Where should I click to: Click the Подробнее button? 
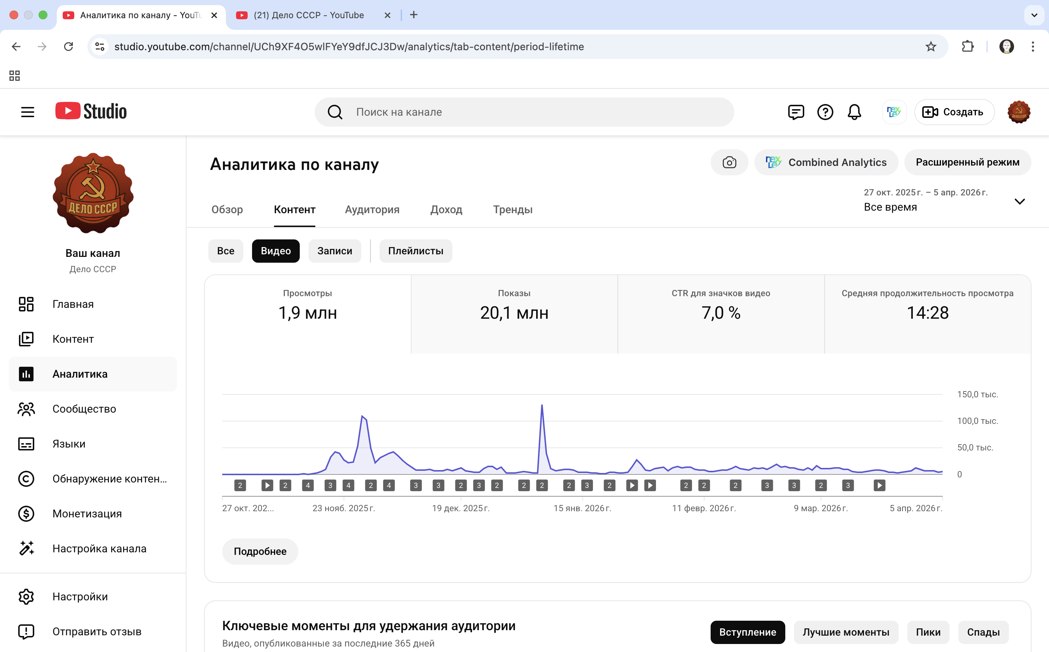260,551
